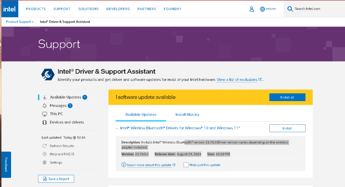Click the Available Updates count badge
345x187 pixels.
[85, 97]
